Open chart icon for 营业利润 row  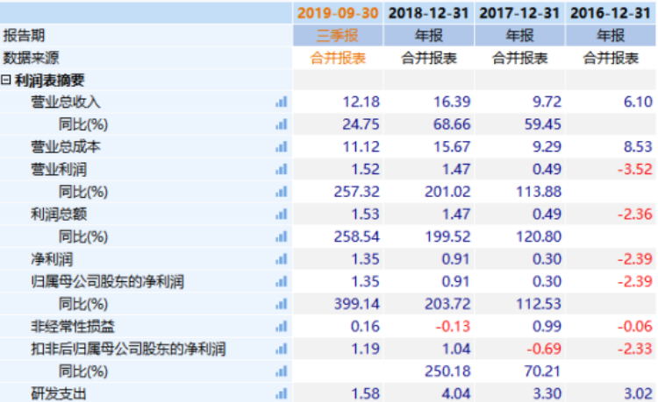coord(281,169)
